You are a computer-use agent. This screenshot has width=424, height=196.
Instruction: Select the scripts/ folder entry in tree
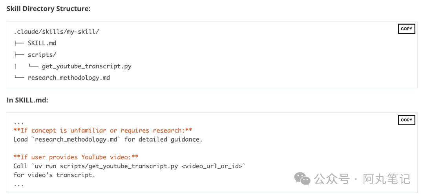[x=42, y=55]
